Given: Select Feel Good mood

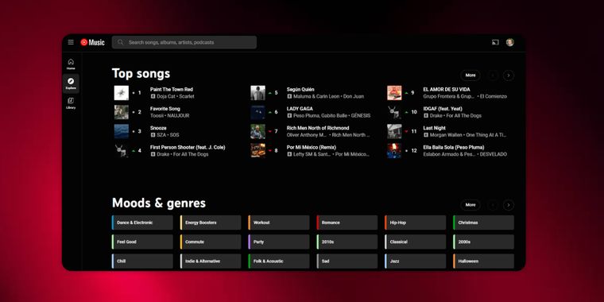Looking at the screenshot, I should 142,242.
